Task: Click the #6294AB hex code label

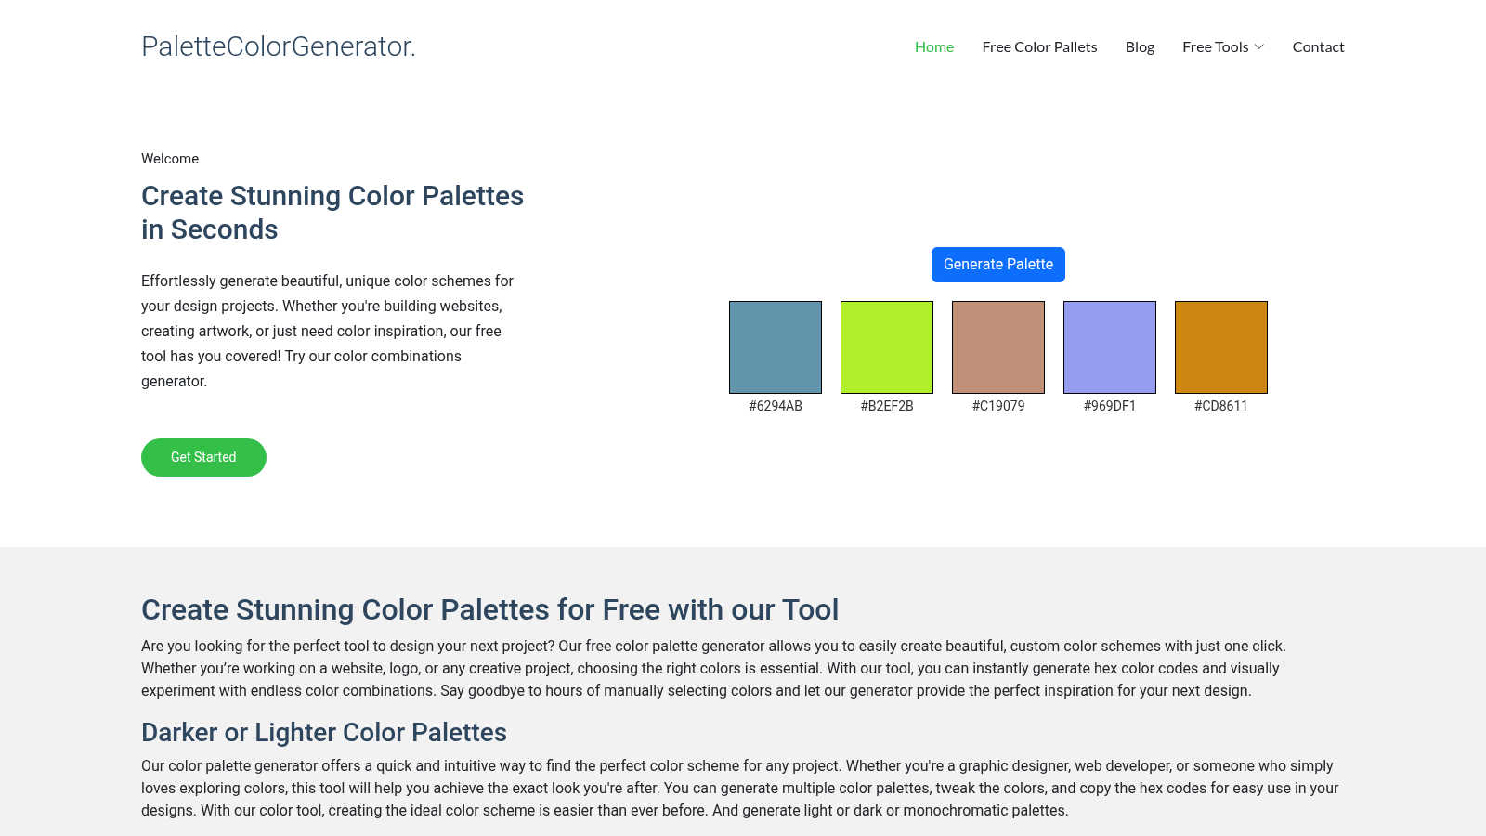Action: point(776,406)
